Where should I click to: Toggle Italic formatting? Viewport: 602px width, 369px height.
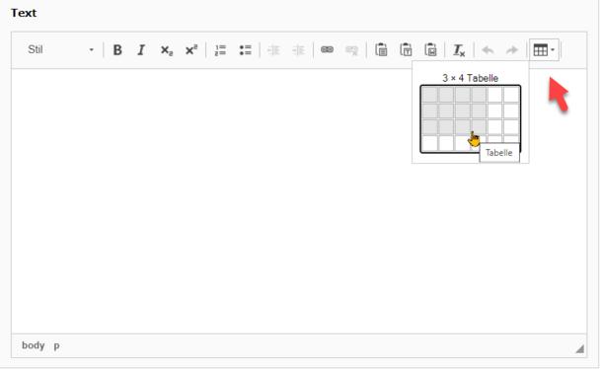(x=141, y=50)
